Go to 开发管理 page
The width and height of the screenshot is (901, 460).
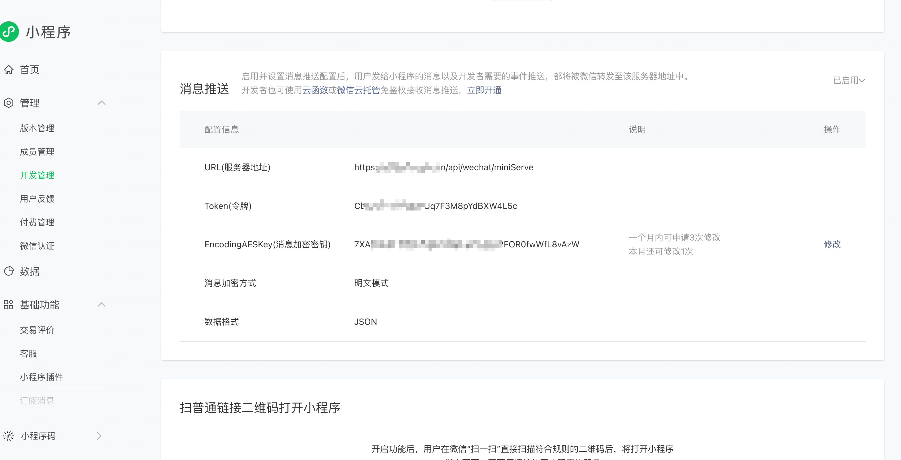[37, 175]
